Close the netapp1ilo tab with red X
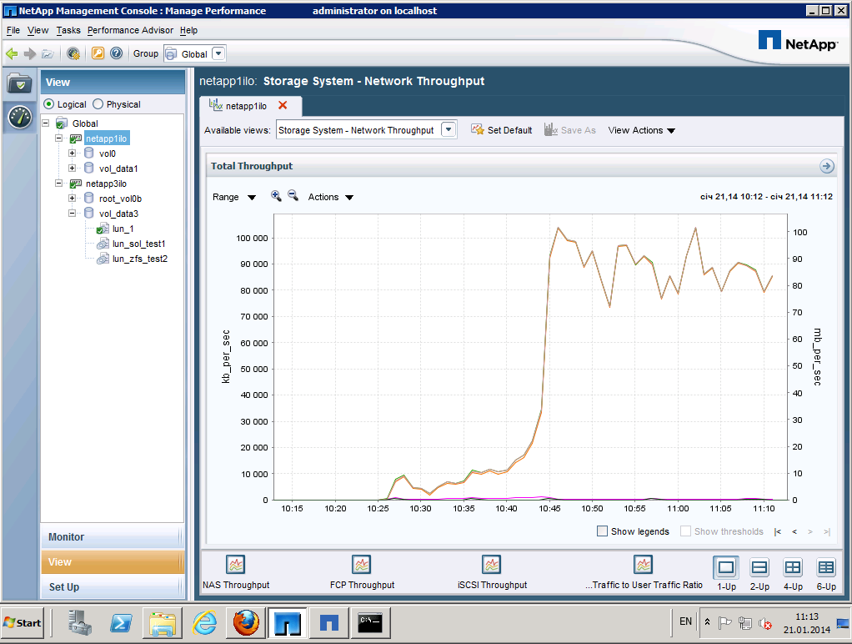The width and height of the screenshot is (852, 644). [x=283, y=105]
